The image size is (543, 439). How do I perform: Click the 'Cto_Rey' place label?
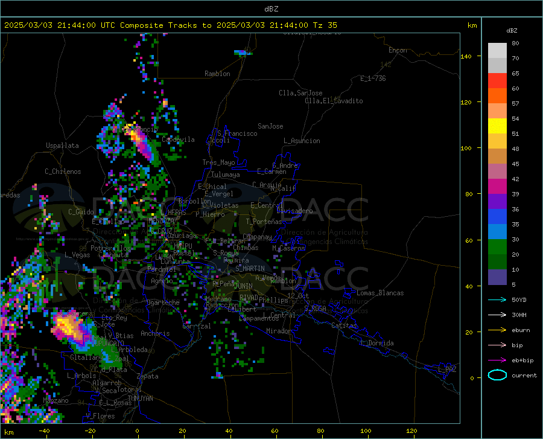pos(114,318)
